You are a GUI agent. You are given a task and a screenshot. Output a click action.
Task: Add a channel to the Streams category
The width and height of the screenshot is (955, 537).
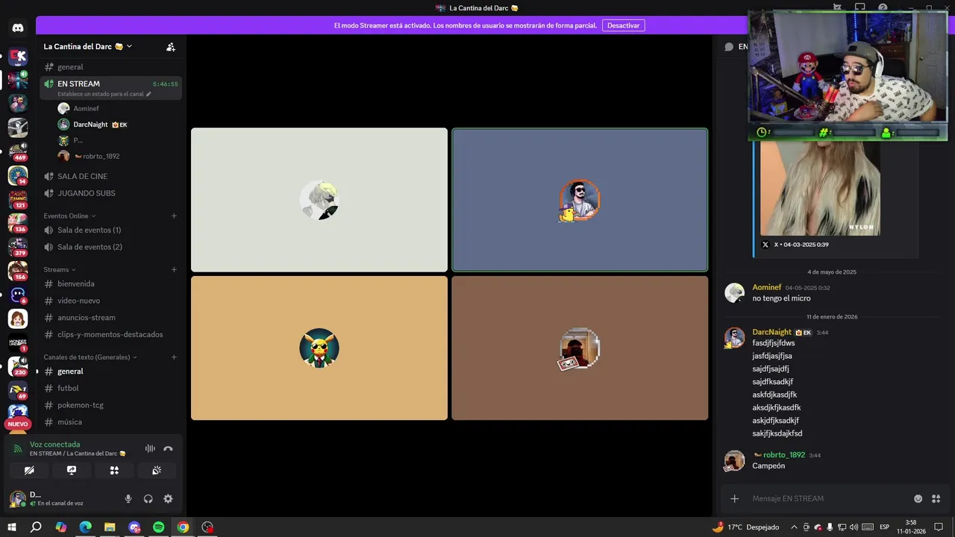point(174,269)
